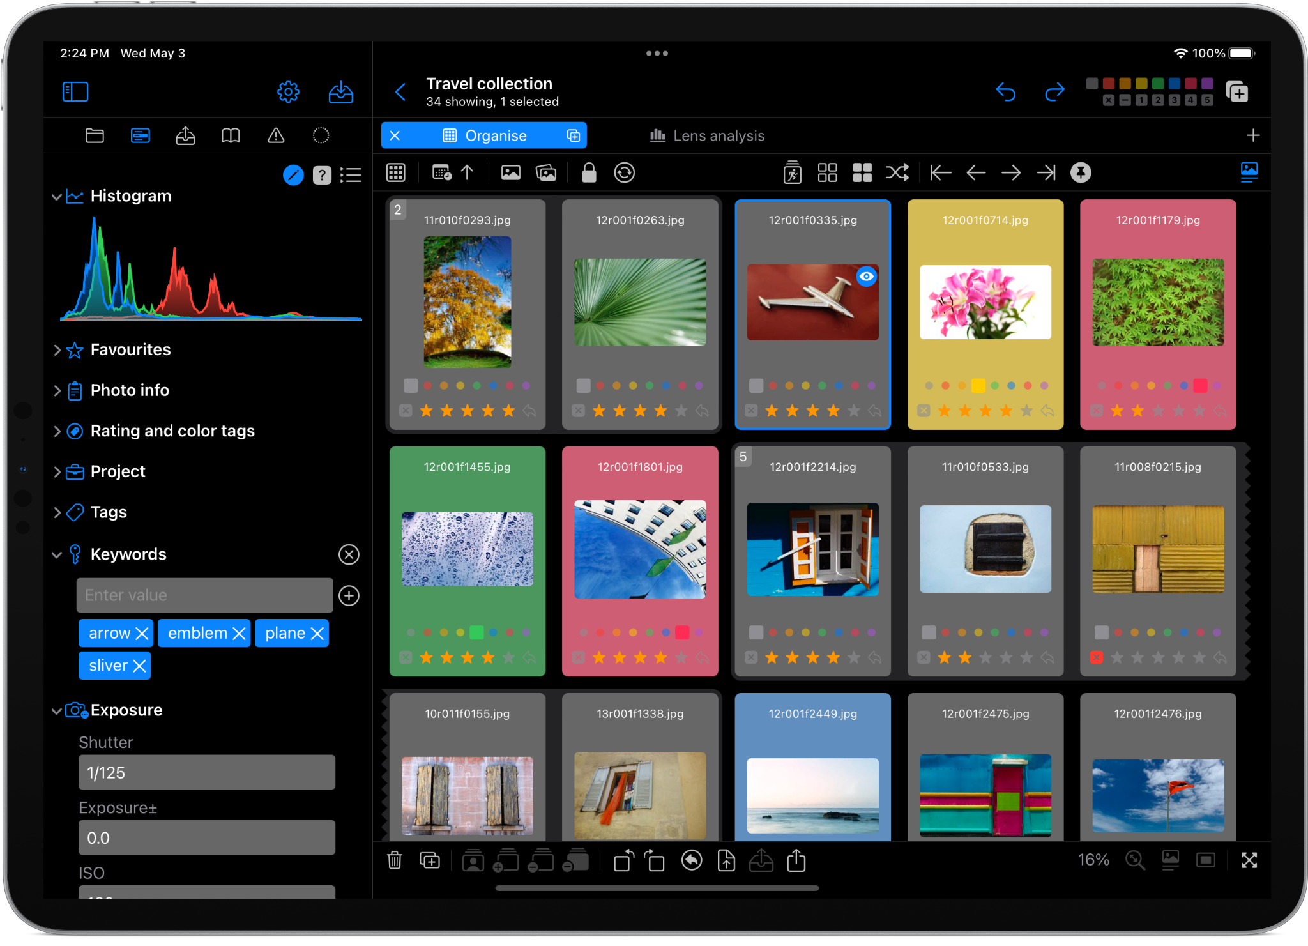
Task: Click on the Shutter speed input field
Action: click(x=207, y=772)
